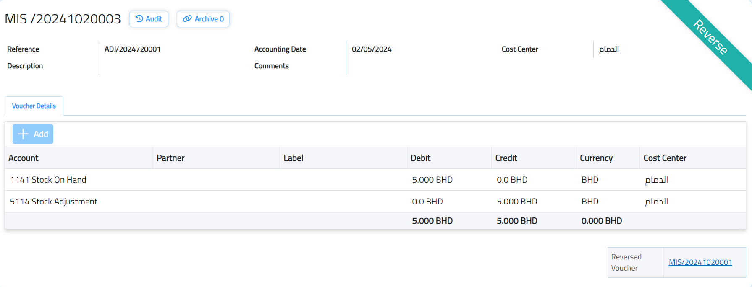Click the Reverse corner ribbon
The height and width of the screenshot is (287, 752).
[710, 37]
